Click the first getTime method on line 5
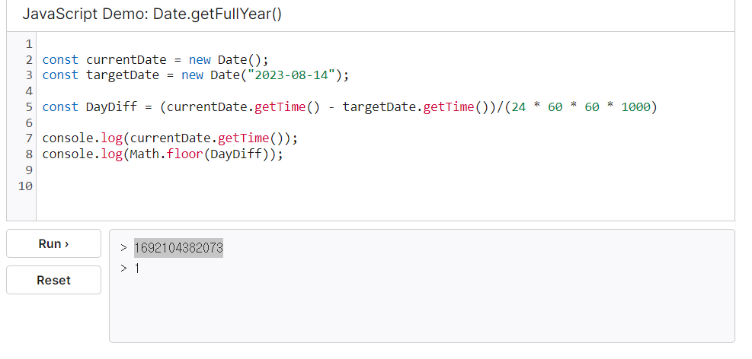The width and height of the screenshot is (752, 359). pyautogui.click(x=280, y=106)
